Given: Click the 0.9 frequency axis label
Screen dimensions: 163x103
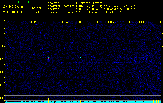Looking at the screenshot, I should [2, 59].
